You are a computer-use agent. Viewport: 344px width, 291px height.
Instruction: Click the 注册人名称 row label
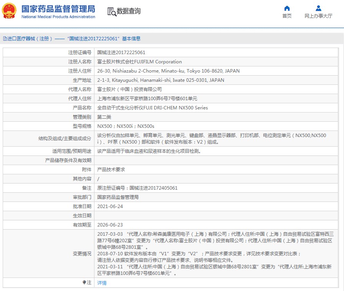click(79, 62)
